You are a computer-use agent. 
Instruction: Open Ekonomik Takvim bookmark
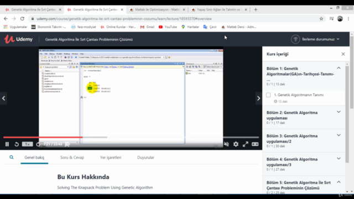[49, 27]
